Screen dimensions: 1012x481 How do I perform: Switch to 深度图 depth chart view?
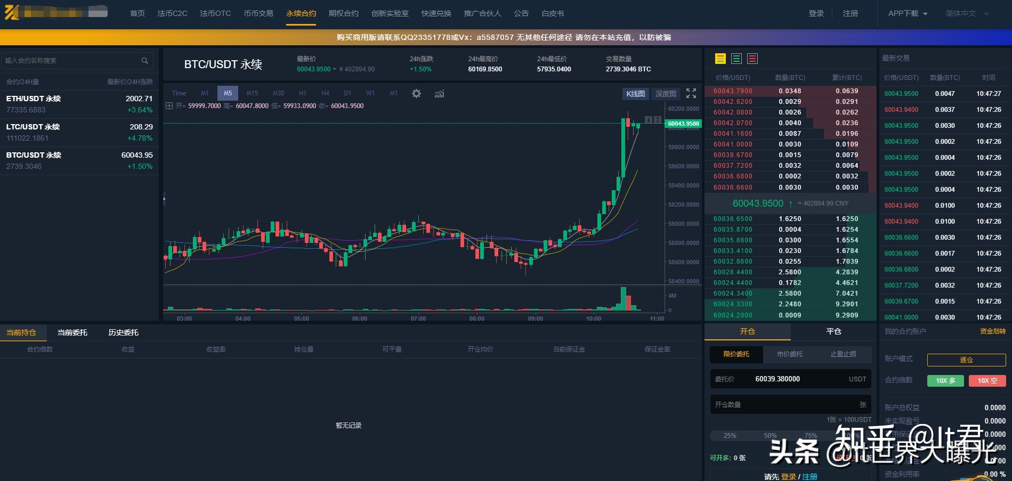point(666,94)
